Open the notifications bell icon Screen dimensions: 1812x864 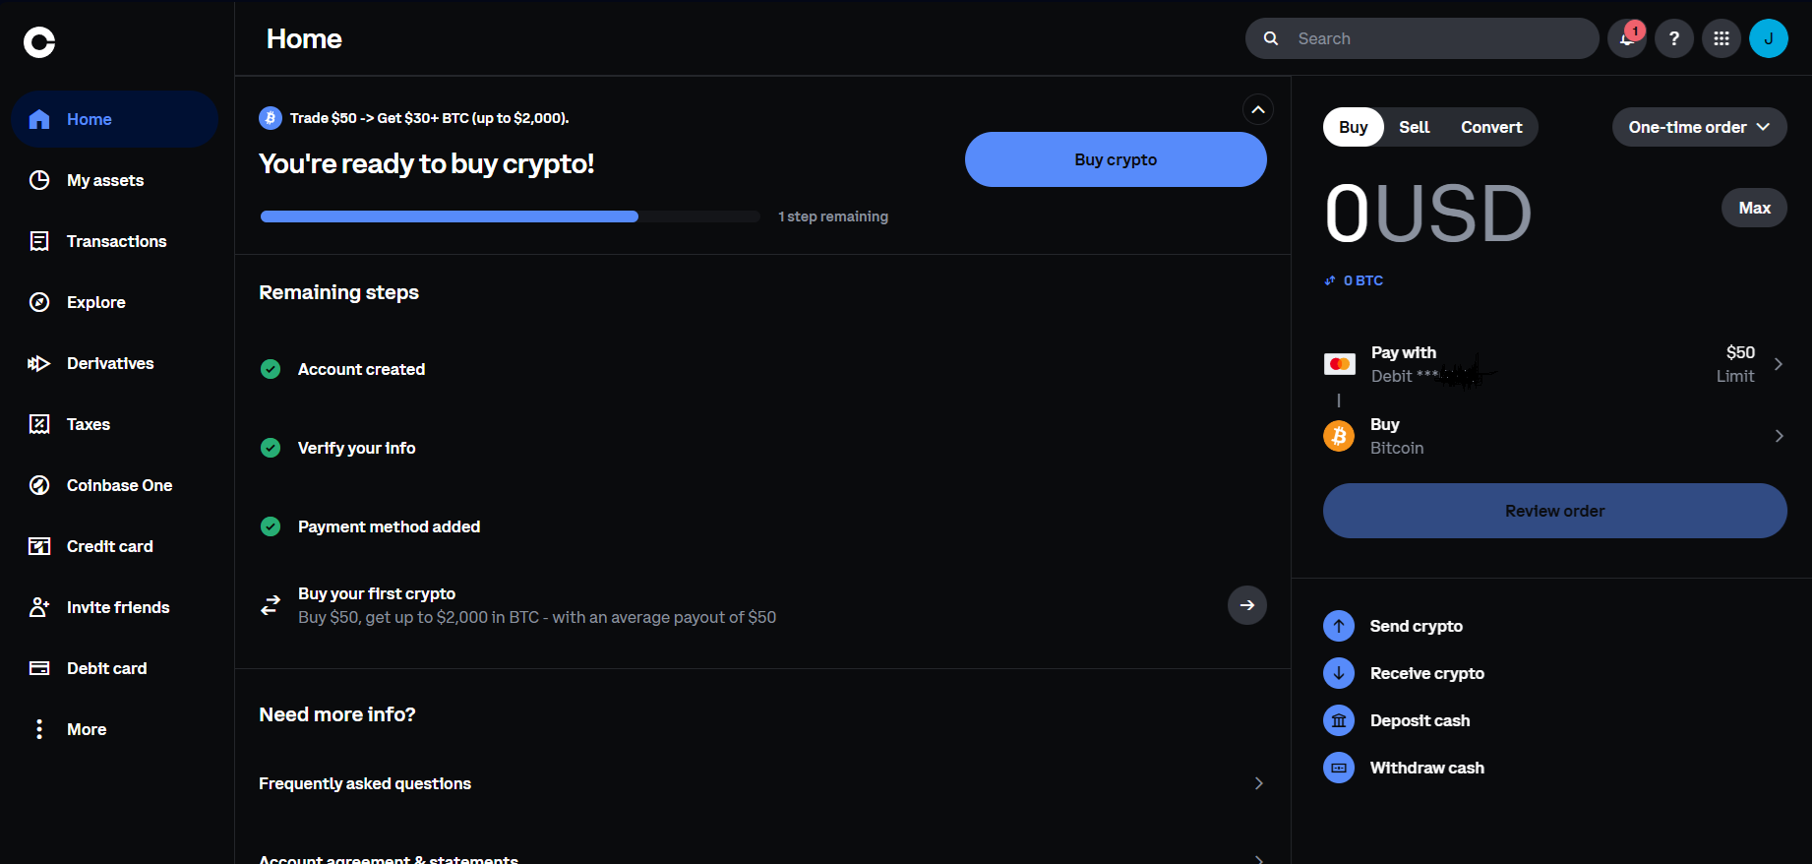click(1626, 39)
